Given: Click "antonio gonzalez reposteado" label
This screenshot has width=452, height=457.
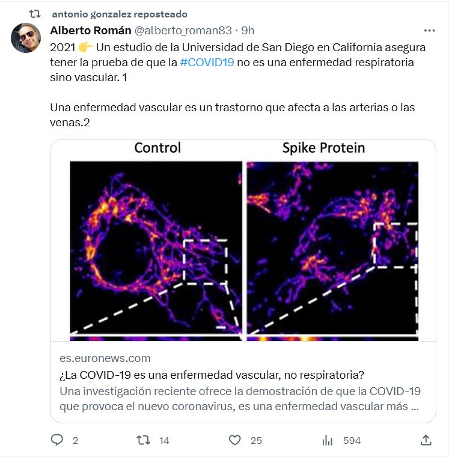Looking at the screenshot, I should 120,14.
